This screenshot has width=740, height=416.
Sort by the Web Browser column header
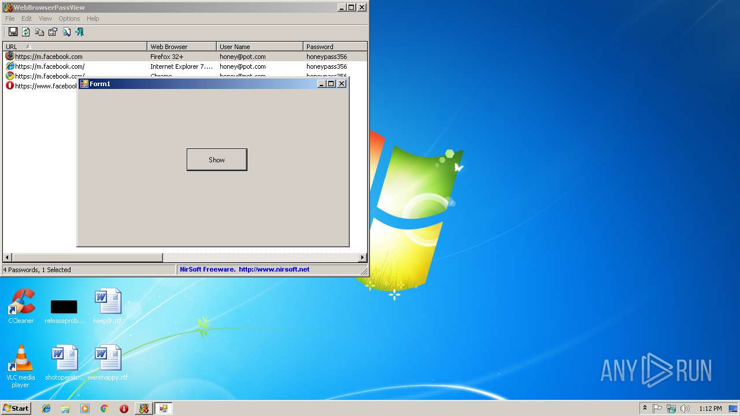point(182,47)
